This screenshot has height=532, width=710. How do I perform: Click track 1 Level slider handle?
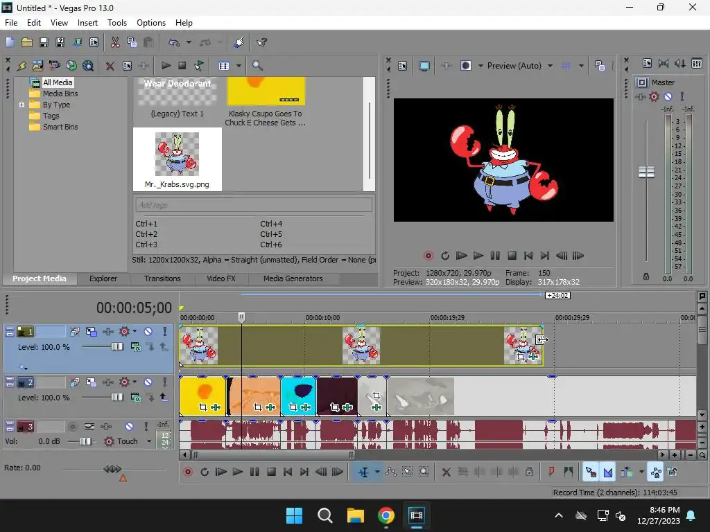[x=116, y=347]
